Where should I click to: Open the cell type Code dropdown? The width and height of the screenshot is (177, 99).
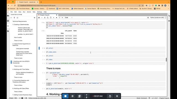69,18
